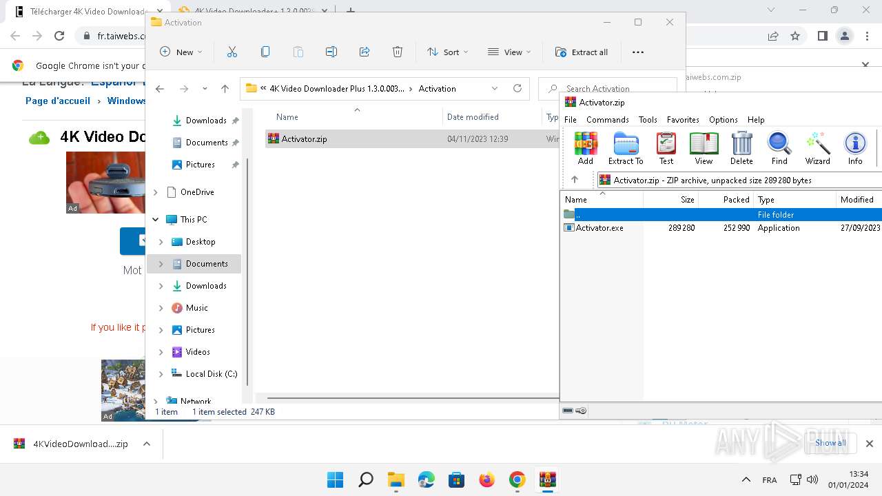Refresh the Activation folder view

(517, 88)
